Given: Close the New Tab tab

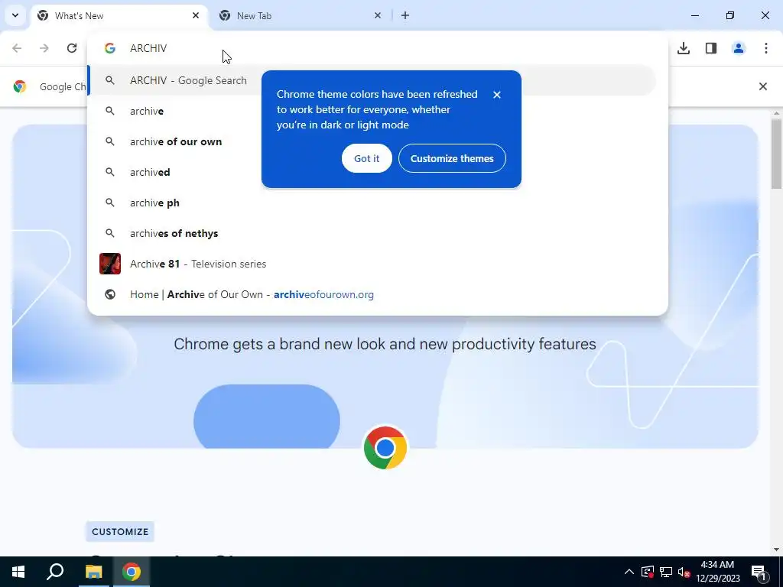Looking at the screenshot, I should click(x=378, y=15).
